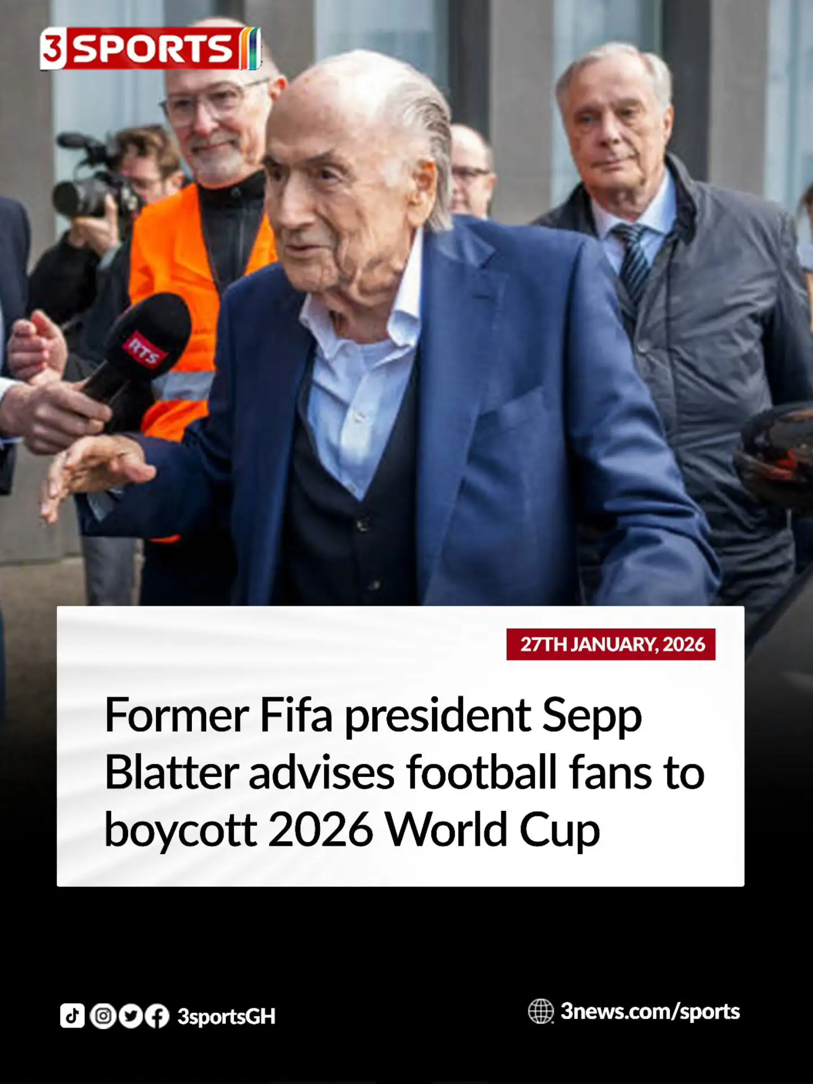Click the man in blue suit
Image resolution: width=813 pixels, height=1084 pixels.
406,339
